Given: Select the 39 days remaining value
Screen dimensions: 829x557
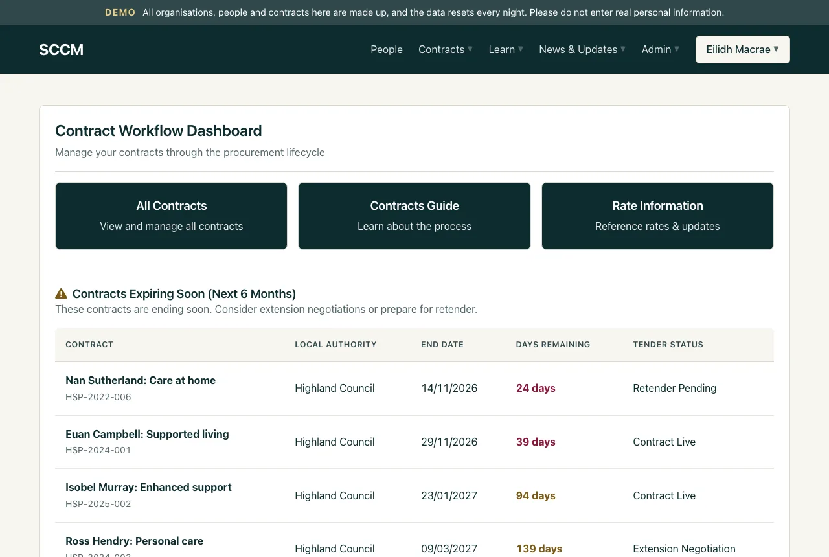Looking at the screenshot, I should (x=536, y=442).
